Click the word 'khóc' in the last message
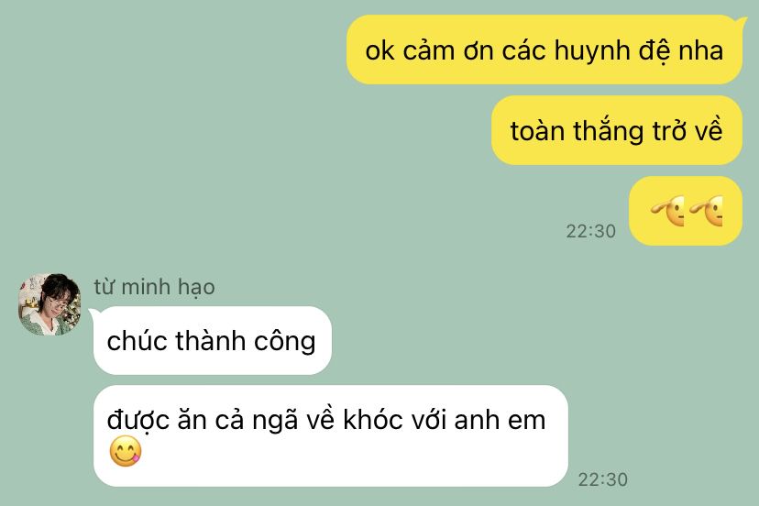759x506 pixels. tap(373, 419)
